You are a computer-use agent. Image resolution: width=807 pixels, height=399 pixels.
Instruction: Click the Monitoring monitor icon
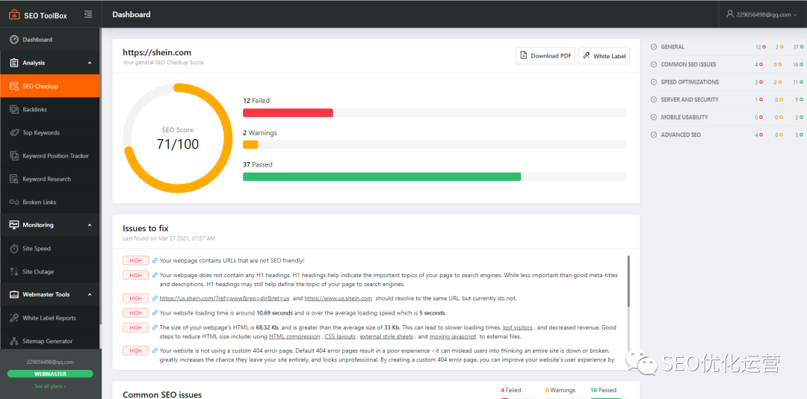coord(14,225)
